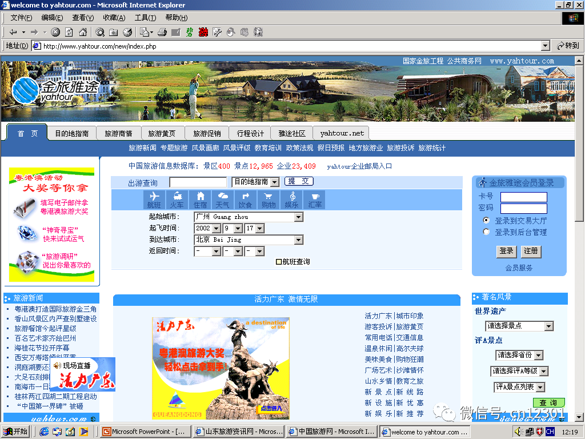Viewport: 585px width, 439px height.
Task: Click the green 查询 button
Action: (x=548, y=402)
